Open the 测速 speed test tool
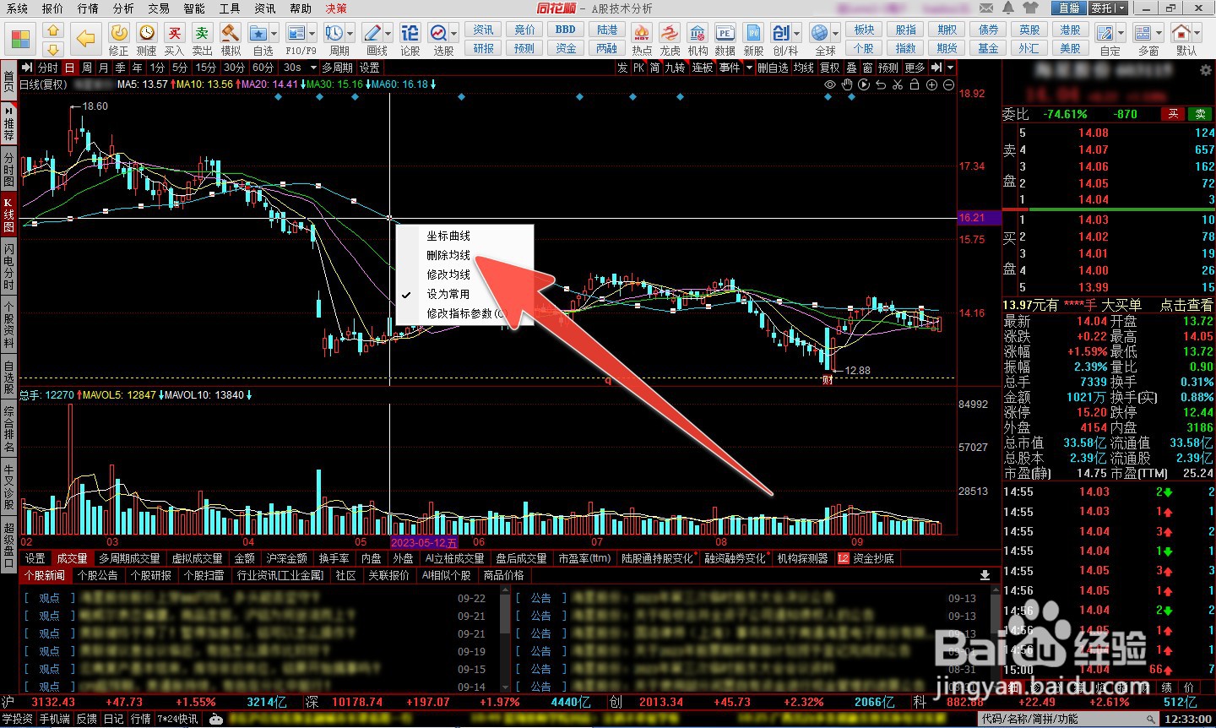This screenshot has height=728, width=1216. pos(147,39)
